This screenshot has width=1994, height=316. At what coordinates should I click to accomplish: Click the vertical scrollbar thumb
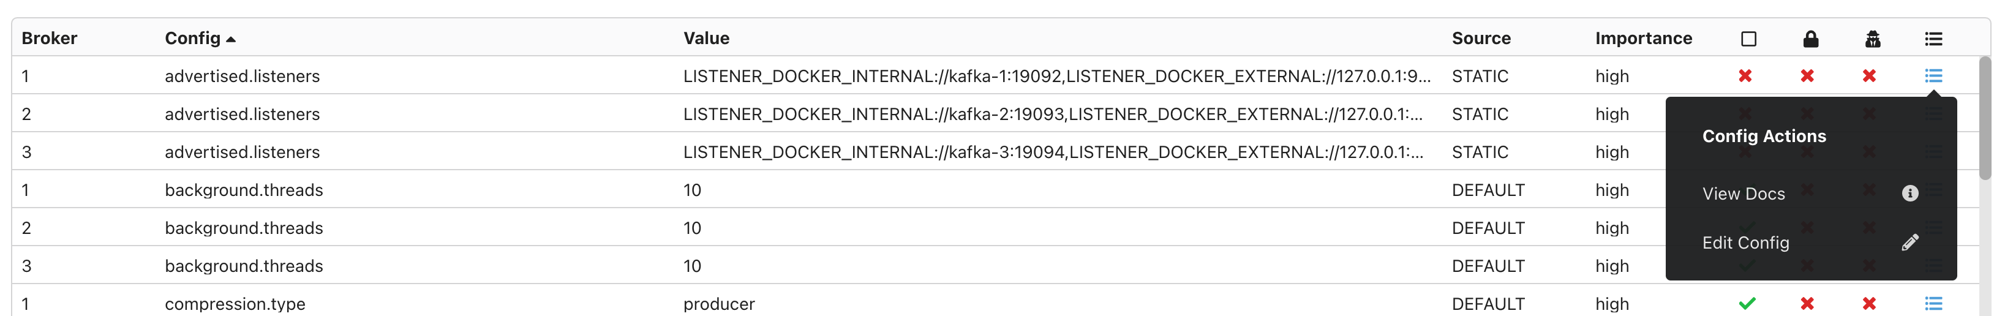[x=1985, y=118]
